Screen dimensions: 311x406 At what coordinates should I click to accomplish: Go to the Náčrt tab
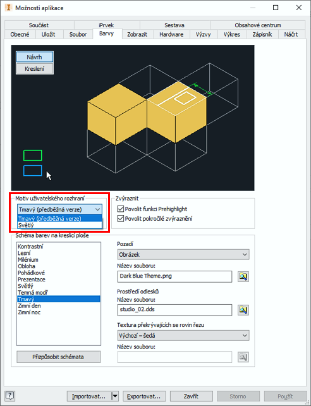pyautogui.click(x=291, y=34)
